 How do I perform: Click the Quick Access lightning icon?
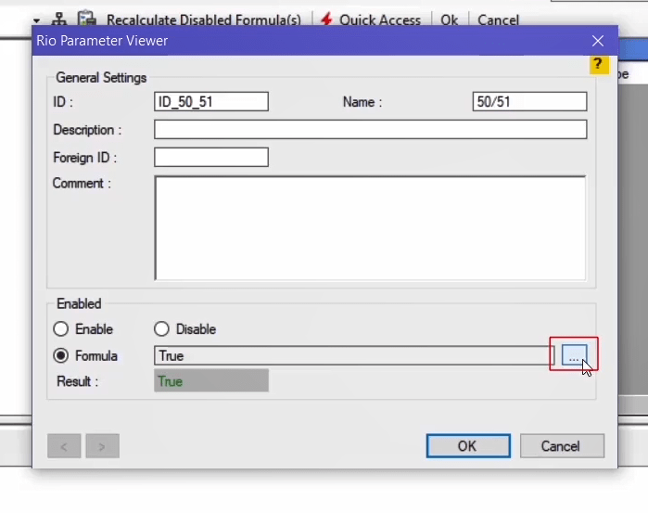click(x=326, y=19)
